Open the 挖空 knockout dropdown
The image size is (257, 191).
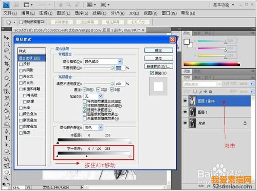[101, 96]
